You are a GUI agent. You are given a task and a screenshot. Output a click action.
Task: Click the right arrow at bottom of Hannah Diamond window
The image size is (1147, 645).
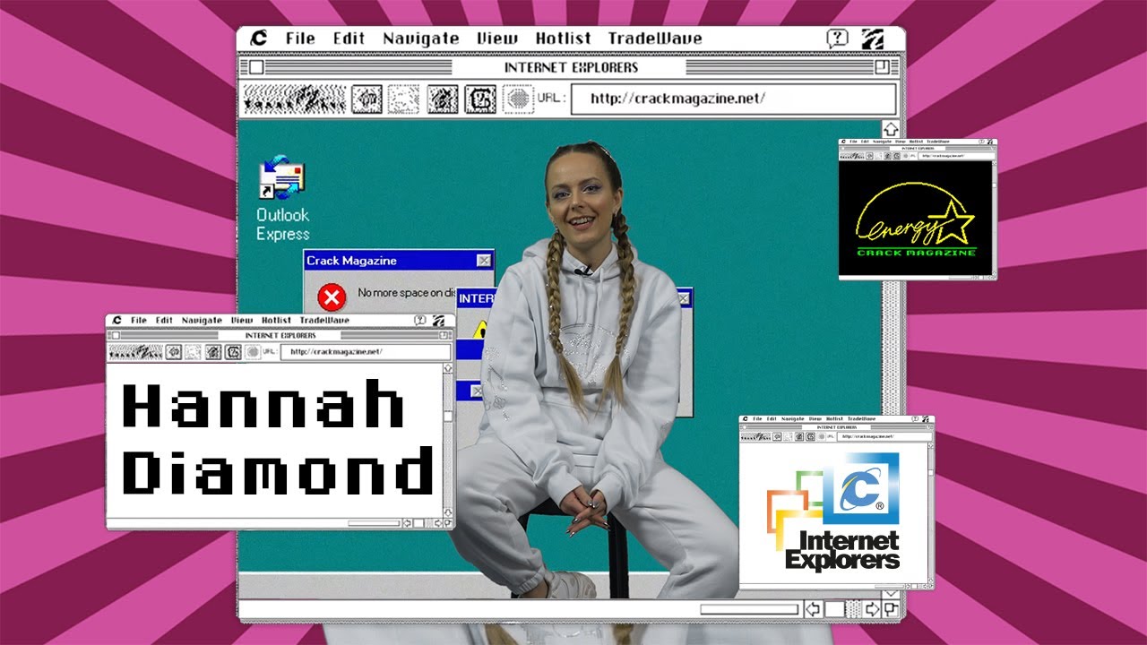coord(437,523)
